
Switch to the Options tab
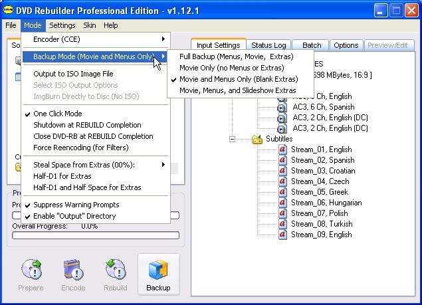346,45
